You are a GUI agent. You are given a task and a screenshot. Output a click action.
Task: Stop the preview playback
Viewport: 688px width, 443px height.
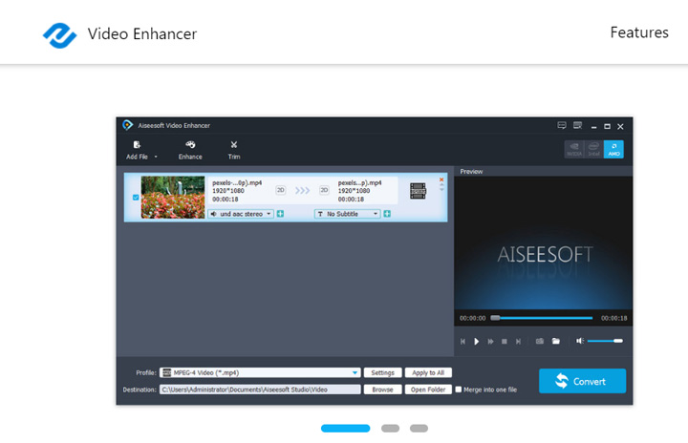(505, 341)
